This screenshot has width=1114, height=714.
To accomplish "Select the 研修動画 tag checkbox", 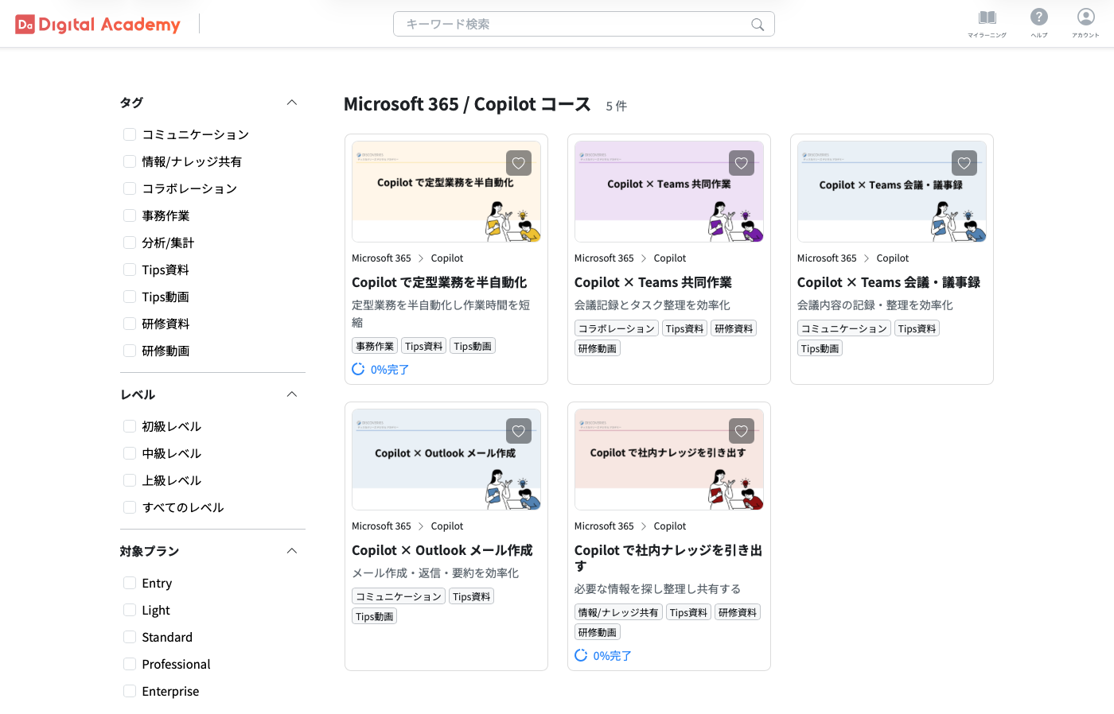I will (130, 351).
